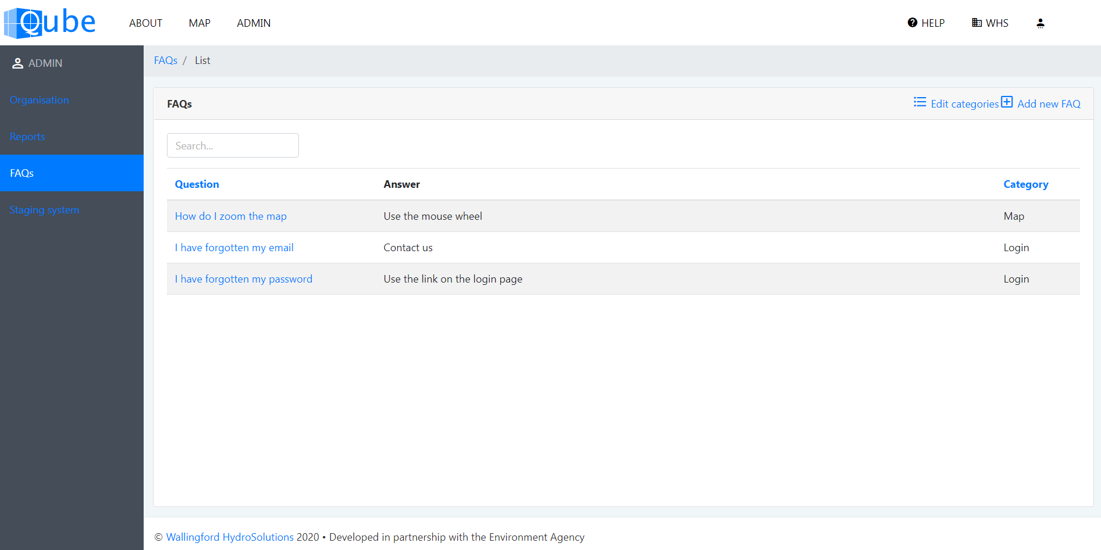The image size is (1101, 550).
Task: Select the FAQs sidebar item
Action: click(22, 173)
